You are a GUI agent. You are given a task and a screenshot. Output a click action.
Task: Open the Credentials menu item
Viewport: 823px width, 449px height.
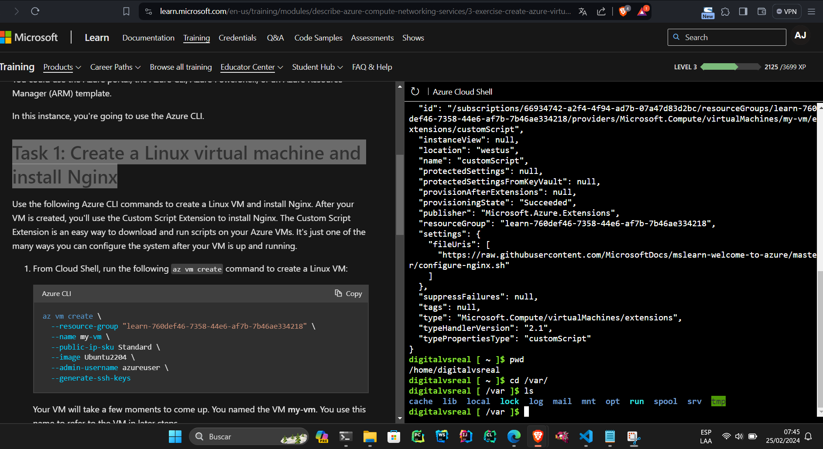tap(237, 38)
